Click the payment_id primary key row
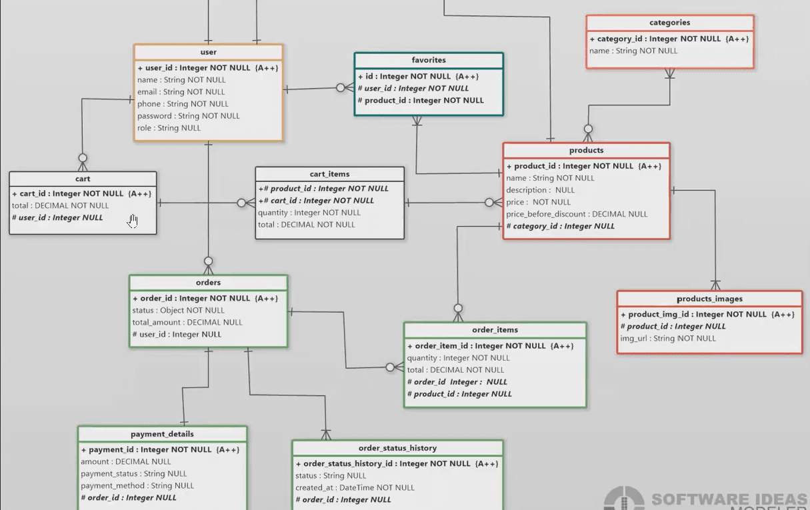Screen dimensions: 810x510 click(160, 450)
